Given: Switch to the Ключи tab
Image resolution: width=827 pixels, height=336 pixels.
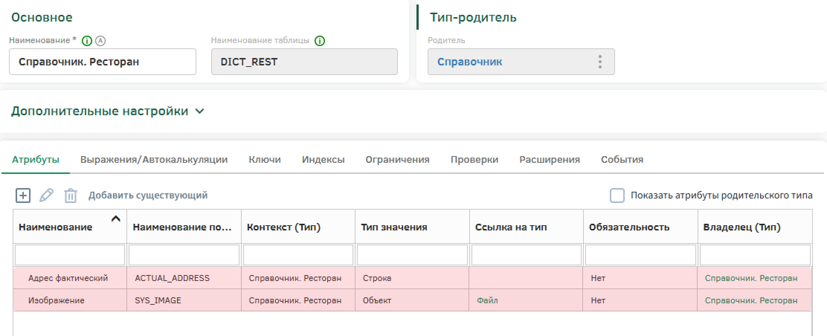Looking at the screenshot, I should click(264, 159).
